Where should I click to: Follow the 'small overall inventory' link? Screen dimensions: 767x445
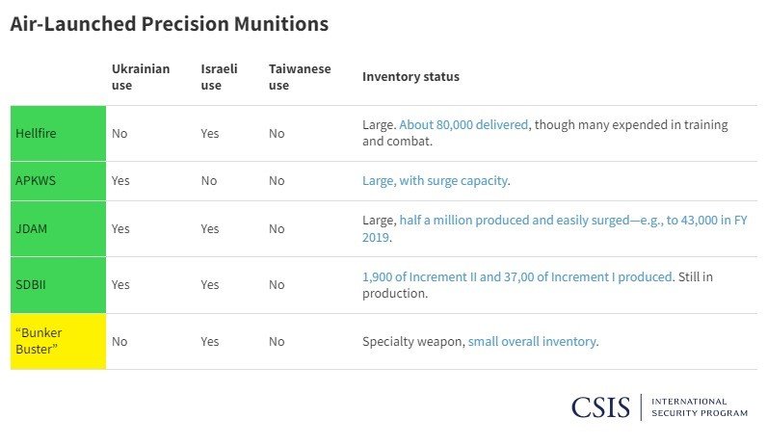coord(532,341)
